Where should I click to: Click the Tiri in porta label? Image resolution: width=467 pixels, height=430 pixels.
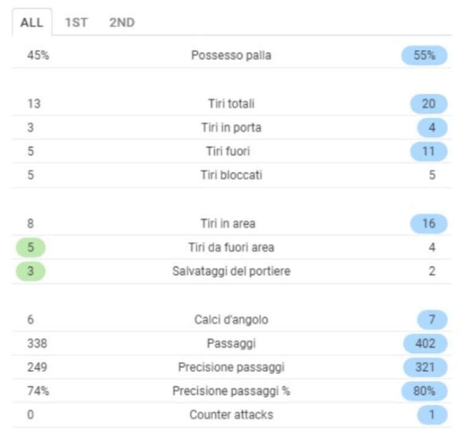[231, 128]
